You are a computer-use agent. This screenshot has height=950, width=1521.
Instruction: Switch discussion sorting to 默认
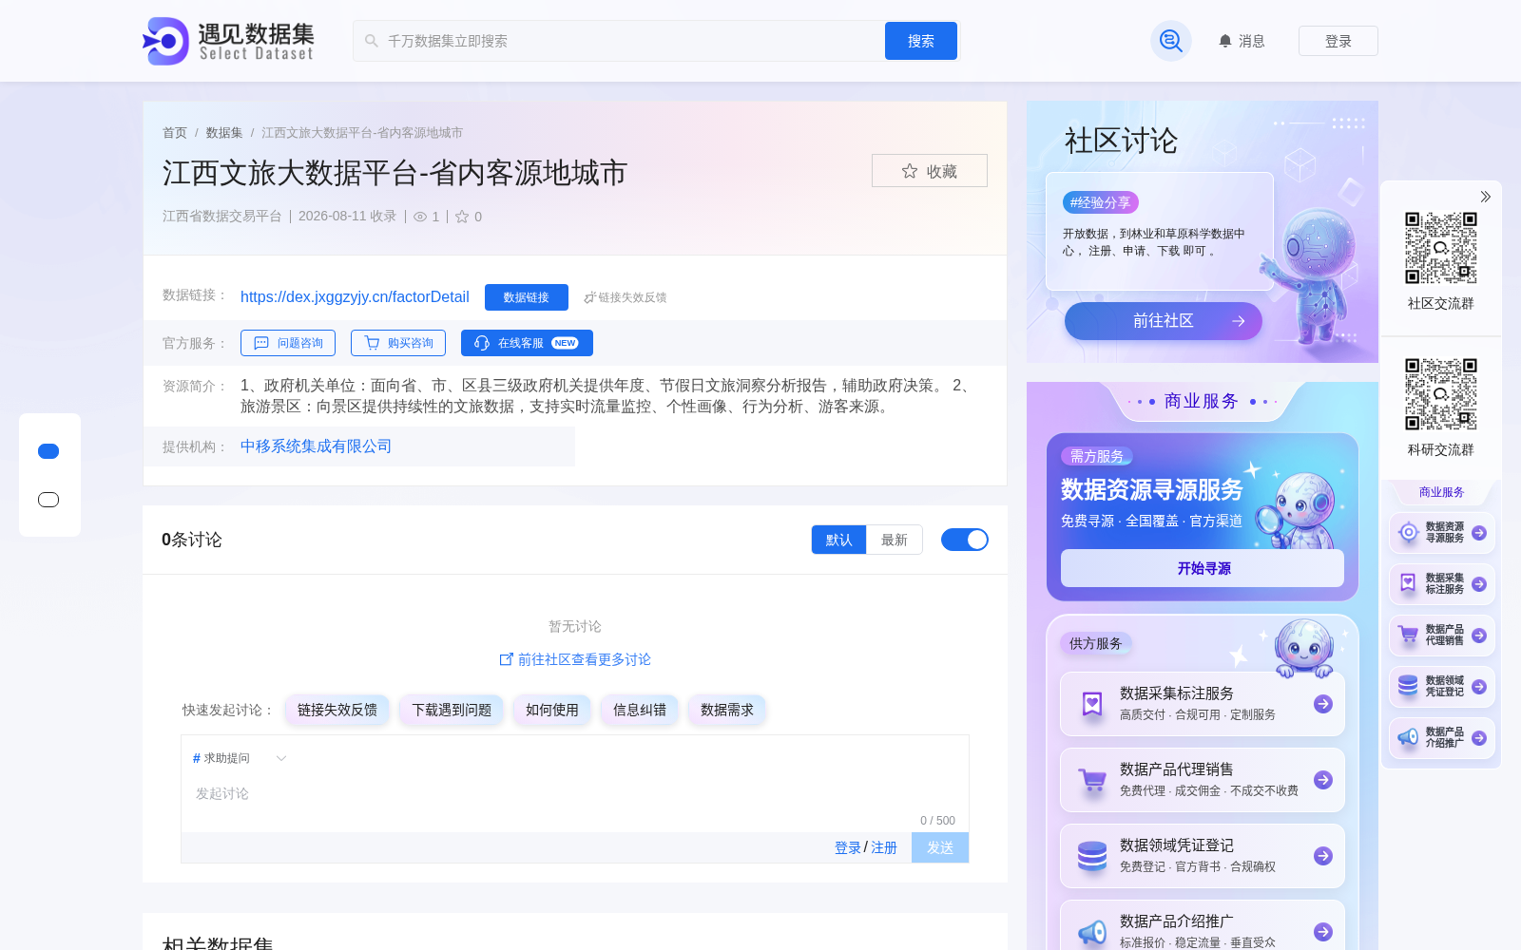click(838, 540)
